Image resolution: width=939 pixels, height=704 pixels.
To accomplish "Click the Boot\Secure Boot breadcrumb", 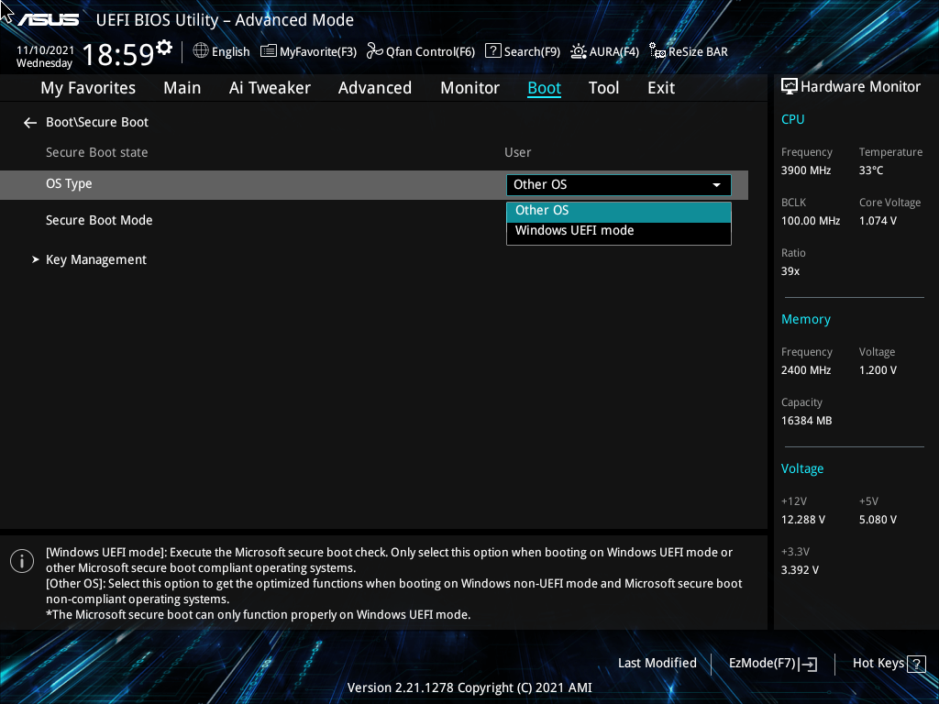I will point(96,122).
